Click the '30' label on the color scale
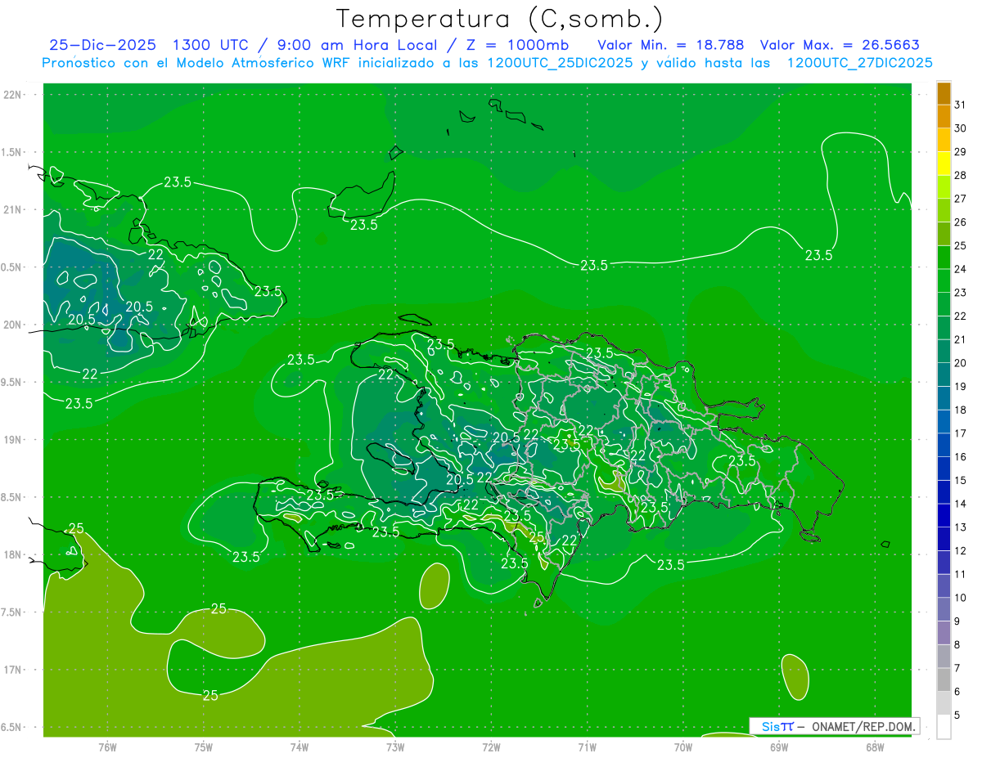The image size is (982, 758). tap(961, 128)
